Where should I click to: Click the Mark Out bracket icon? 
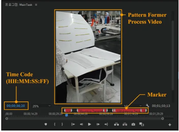coord(62,124)
